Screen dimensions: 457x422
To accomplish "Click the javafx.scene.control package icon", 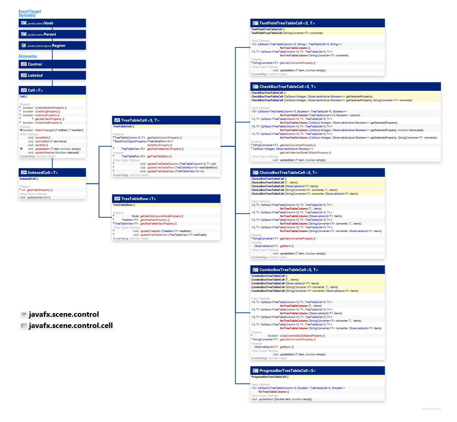I will click(x=24, y=314).
